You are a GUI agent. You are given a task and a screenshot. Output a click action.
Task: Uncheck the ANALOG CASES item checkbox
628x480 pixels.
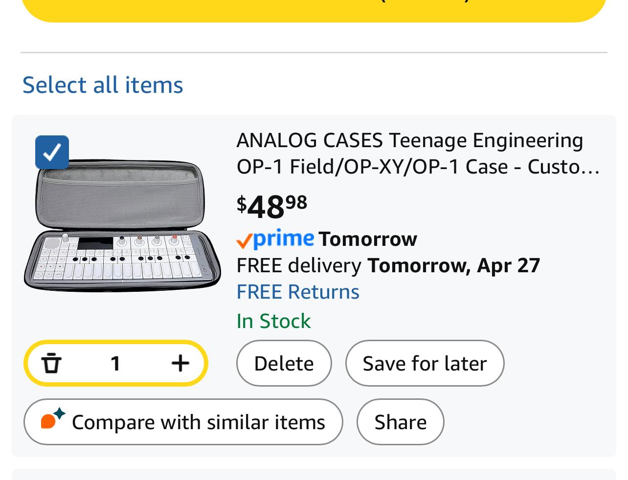click(52, 152)
